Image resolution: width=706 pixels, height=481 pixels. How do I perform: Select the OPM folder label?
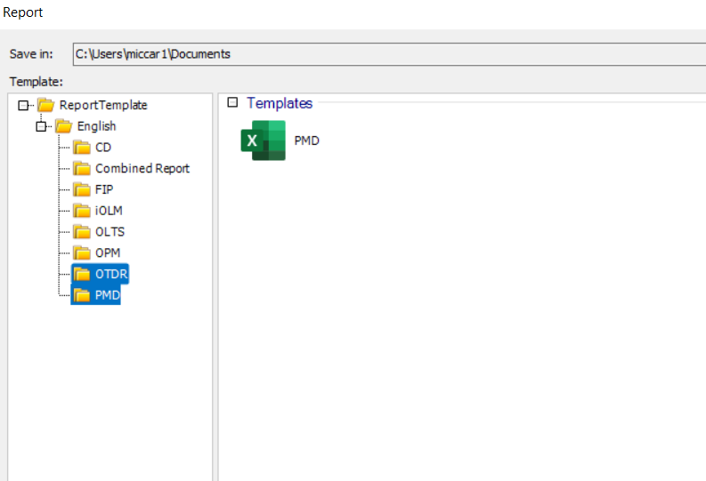click(x=108, y=253)
